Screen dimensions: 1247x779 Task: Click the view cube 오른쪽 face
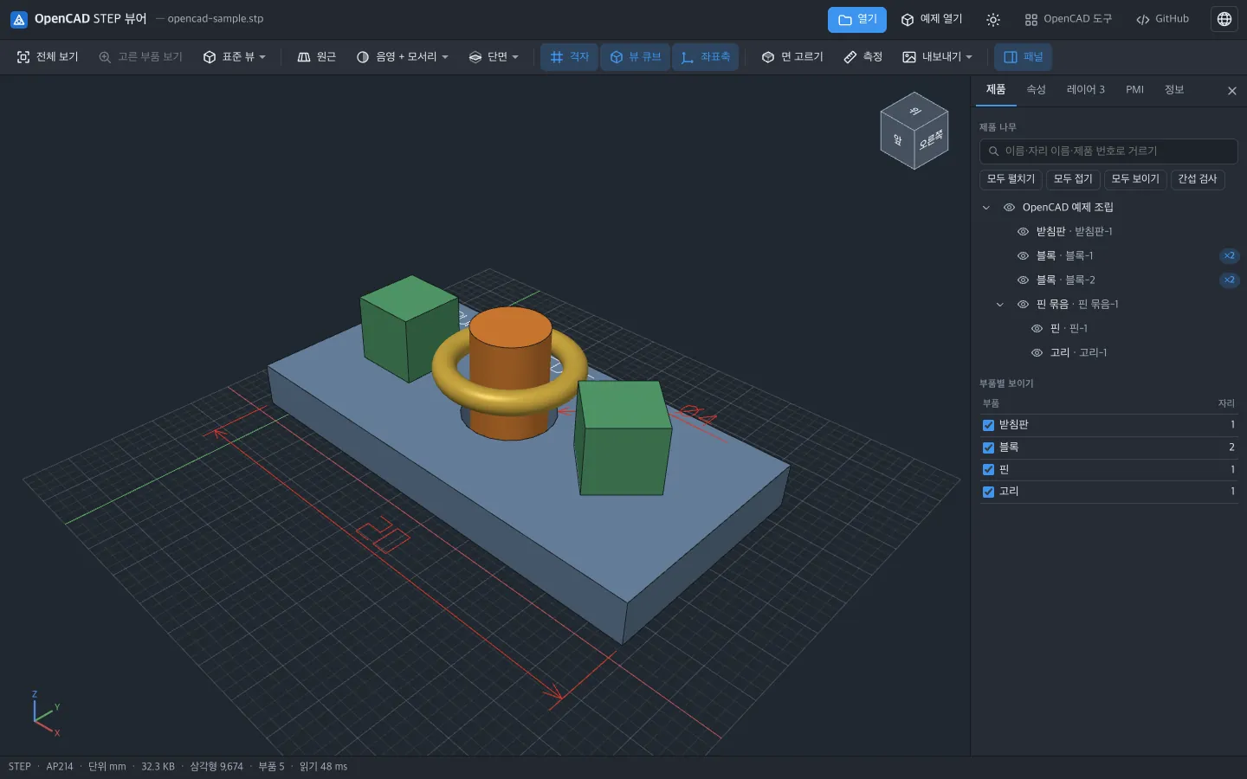click(x=931, y=138)
